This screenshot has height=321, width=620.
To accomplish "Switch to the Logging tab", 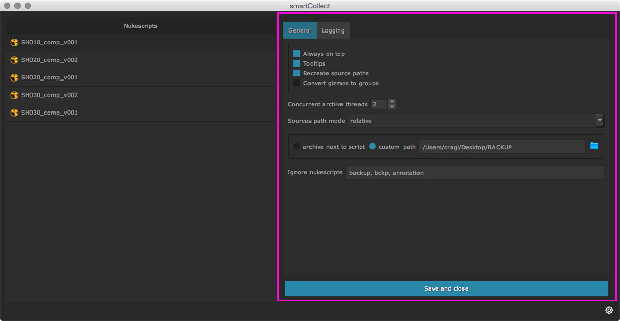I will [333, 30].
